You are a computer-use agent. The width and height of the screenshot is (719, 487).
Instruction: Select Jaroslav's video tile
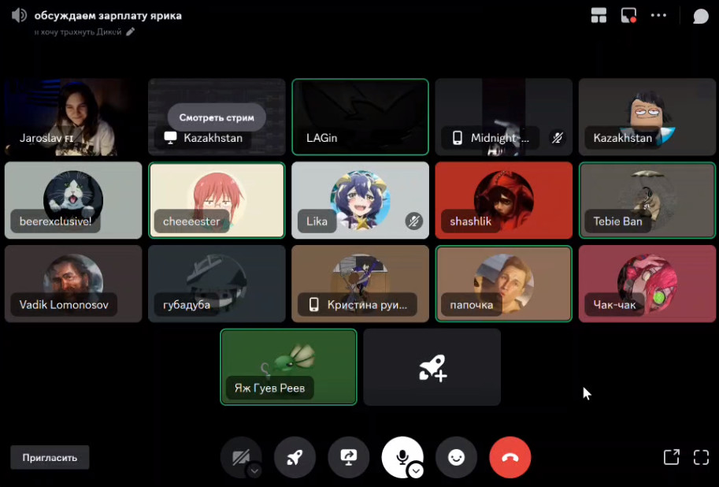click(73, 117)
